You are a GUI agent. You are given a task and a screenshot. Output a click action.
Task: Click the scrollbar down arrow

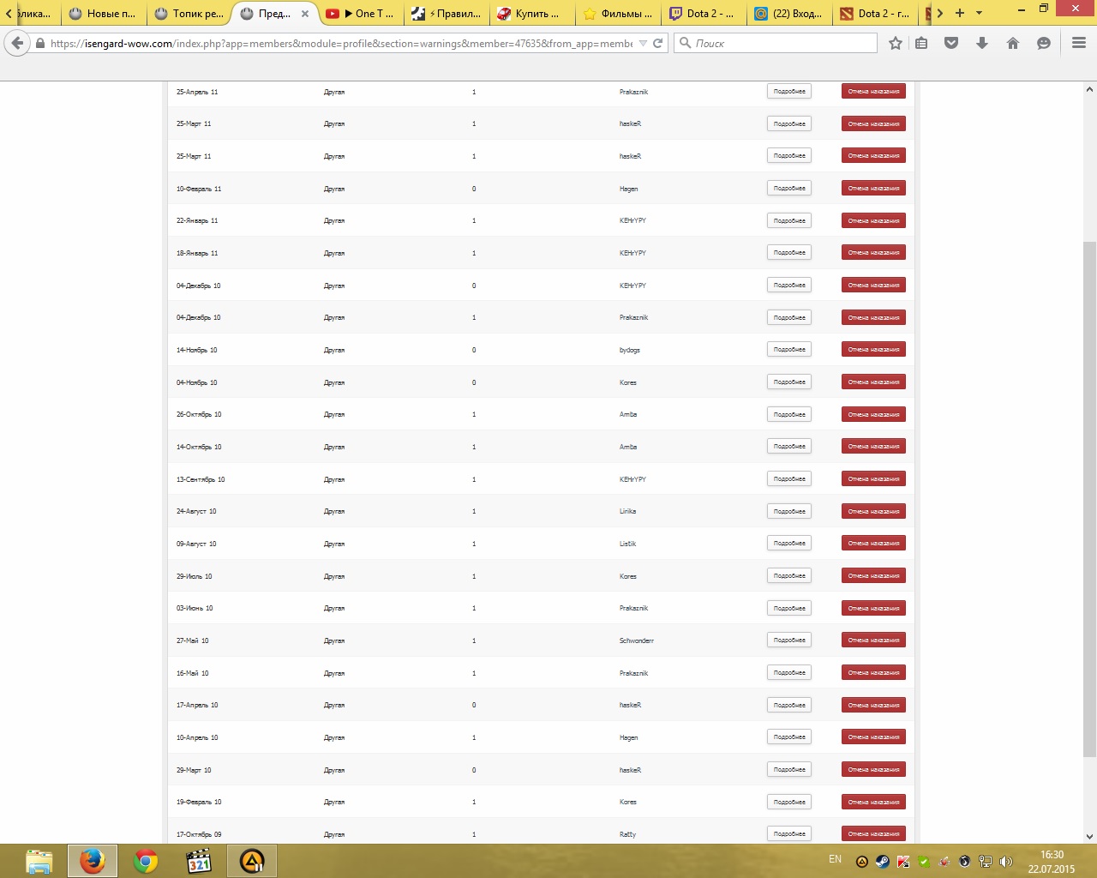click(x=1089, y=836)
